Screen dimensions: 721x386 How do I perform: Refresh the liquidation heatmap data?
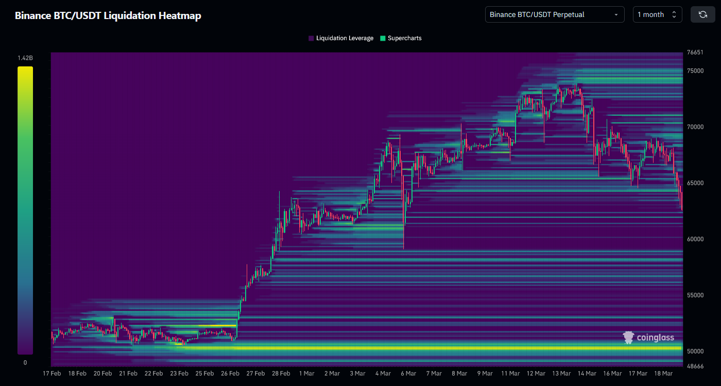(703, 14)
